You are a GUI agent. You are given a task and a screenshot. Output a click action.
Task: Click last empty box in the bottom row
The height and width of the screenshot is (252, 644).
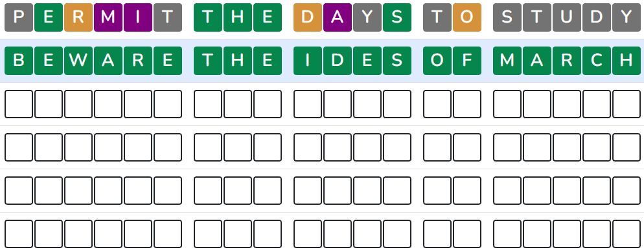click(627, 234)
